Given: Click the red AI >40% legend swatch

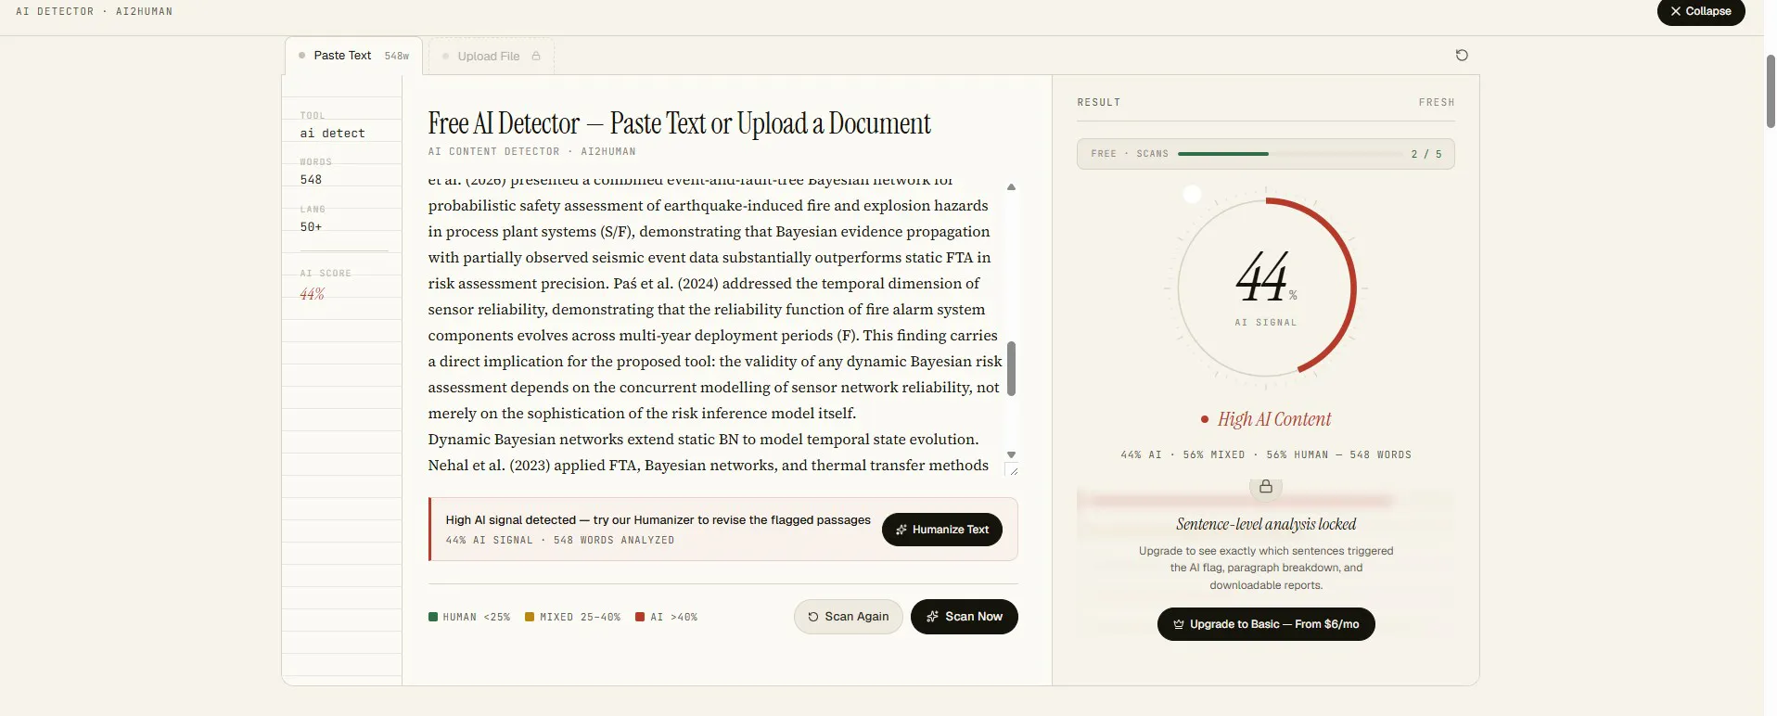Looking at the screenshot, I should [640, 617].
